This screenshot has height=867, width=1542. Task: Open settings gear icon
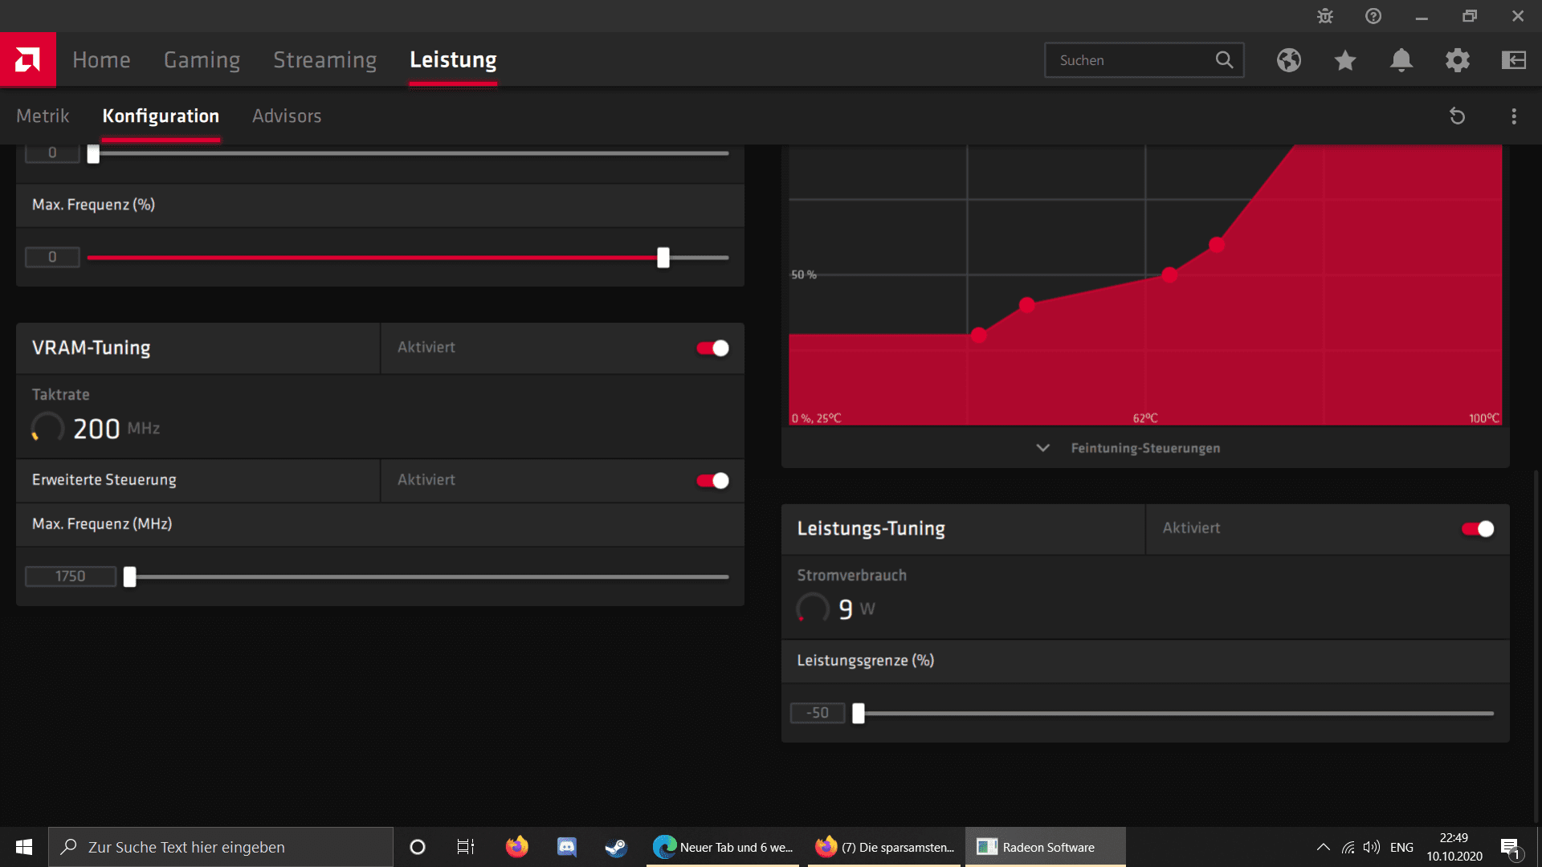[1458, 60]
